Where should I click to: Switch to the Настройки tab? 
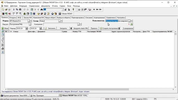click(121, 18)
